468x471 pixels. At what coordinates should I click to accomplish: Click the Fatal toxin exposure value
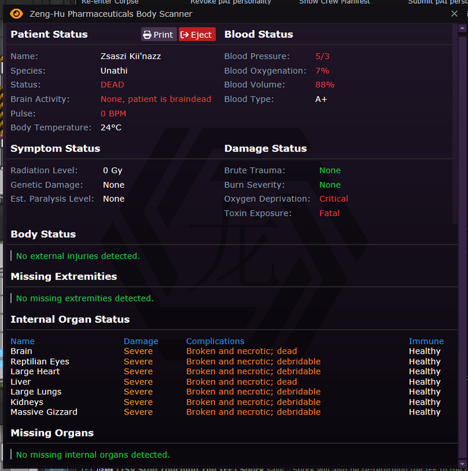[x=329, y=213]
